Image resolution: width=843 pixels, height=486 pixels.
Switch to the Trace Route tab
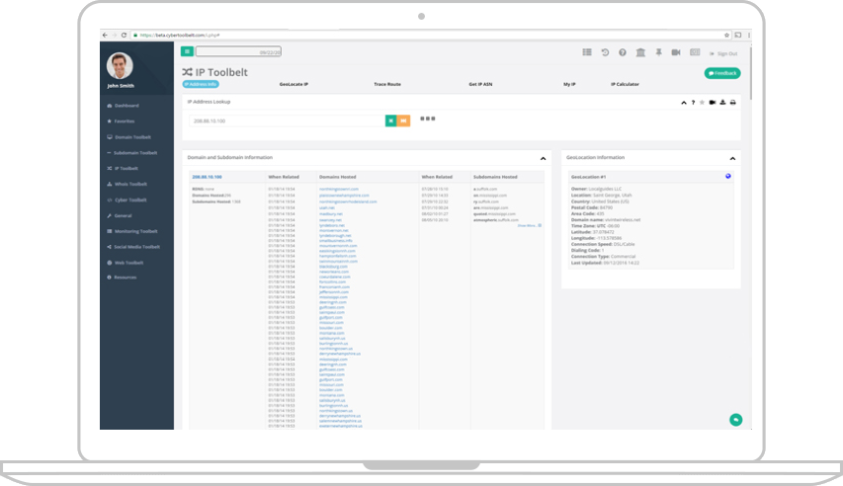[x=387, y=85]
